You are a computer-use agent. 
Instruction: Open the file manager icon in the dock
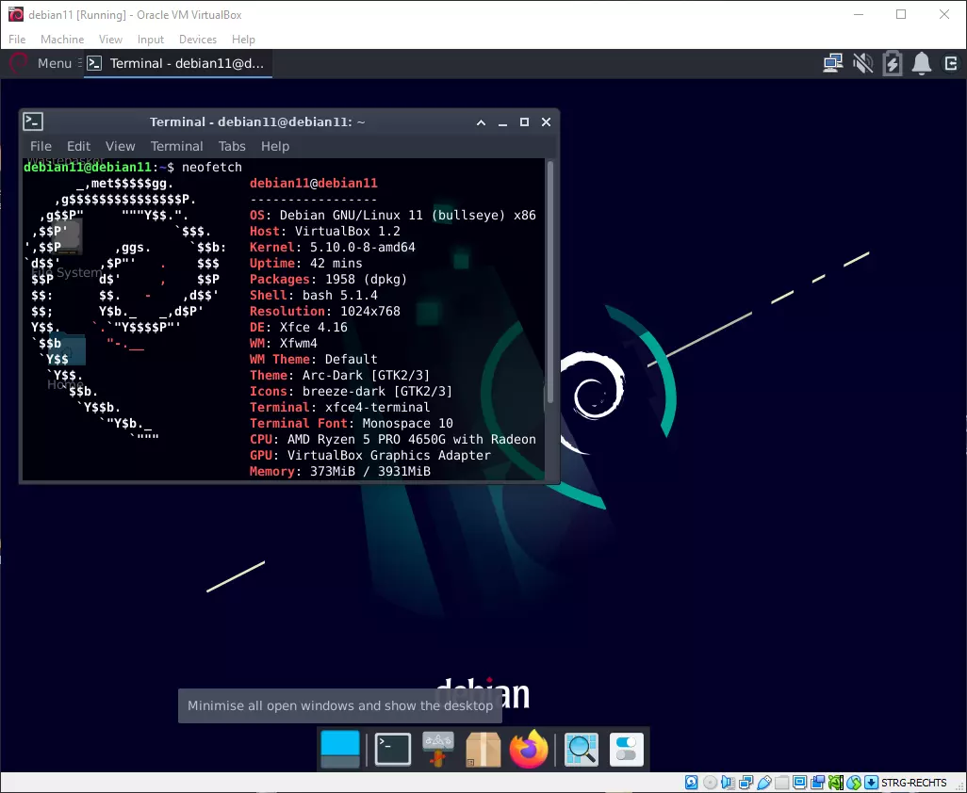[339, 749]
